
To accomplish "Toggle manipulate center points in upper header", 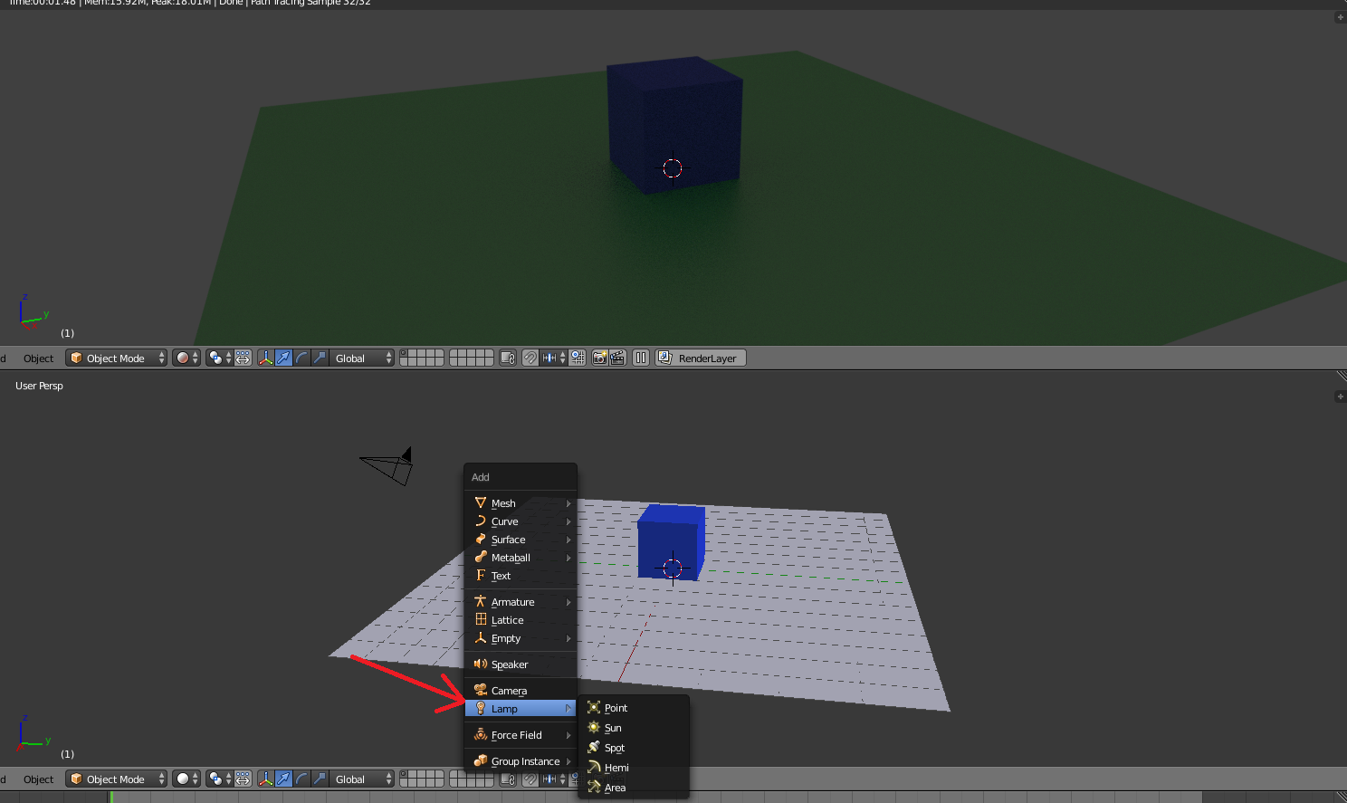I will 244,358.
